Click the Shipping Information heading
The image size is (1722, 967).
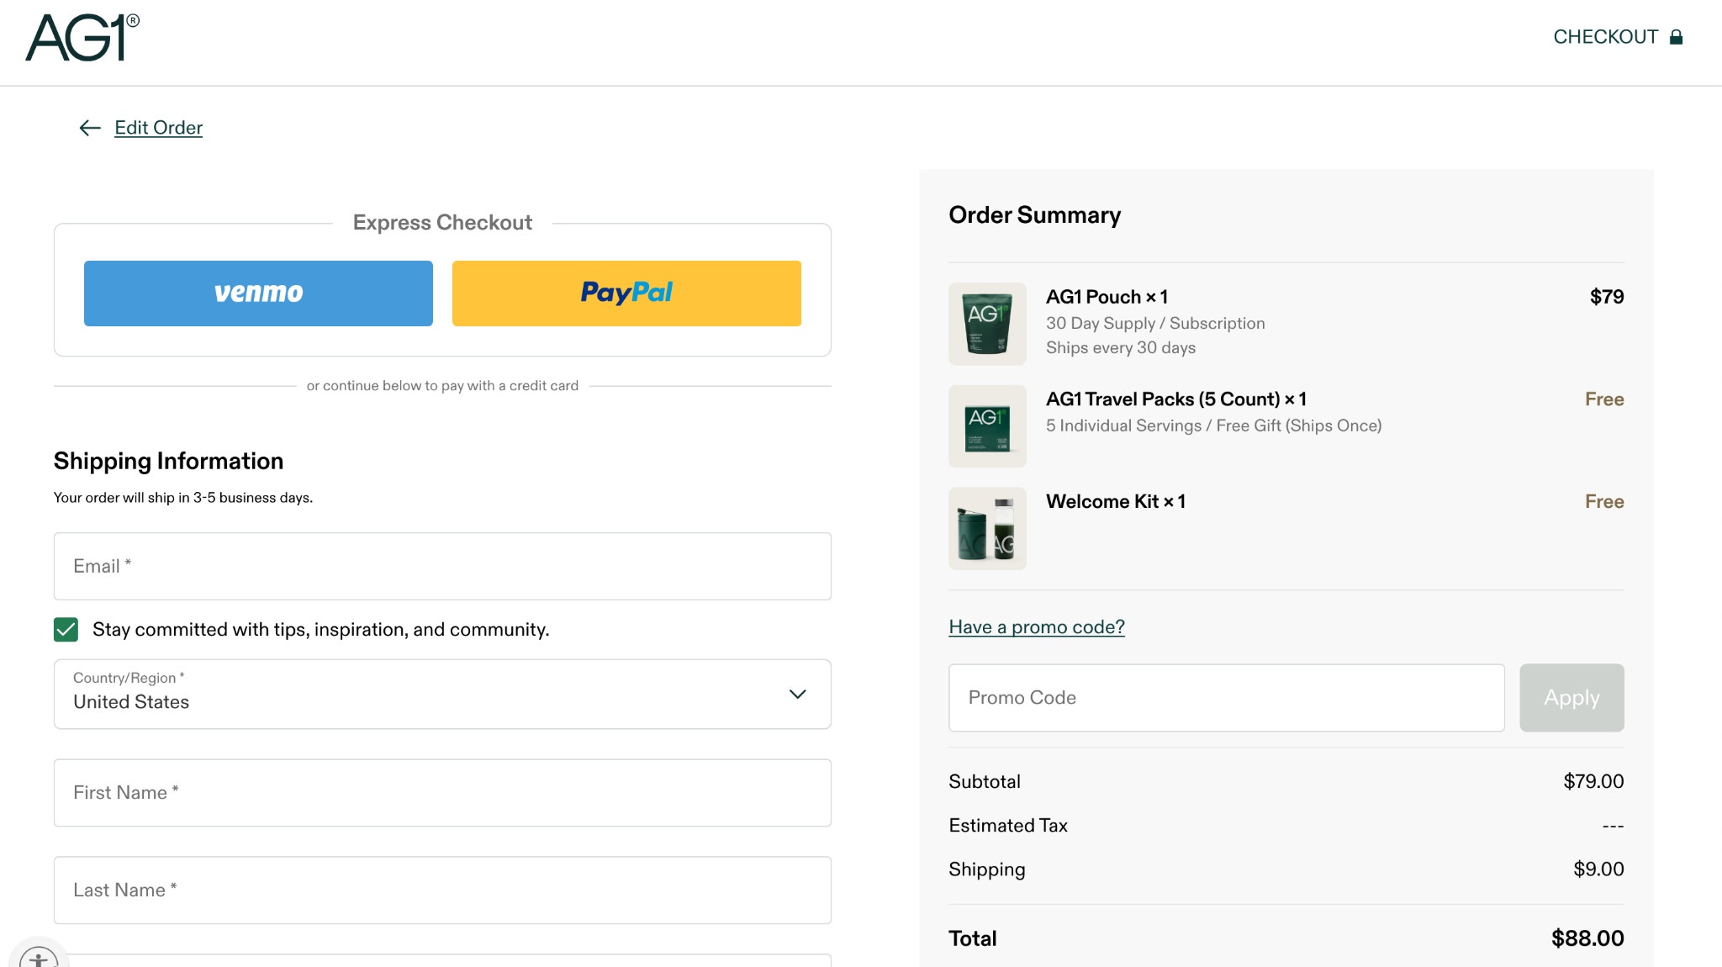pyautogui.click(x=168, y=462)
